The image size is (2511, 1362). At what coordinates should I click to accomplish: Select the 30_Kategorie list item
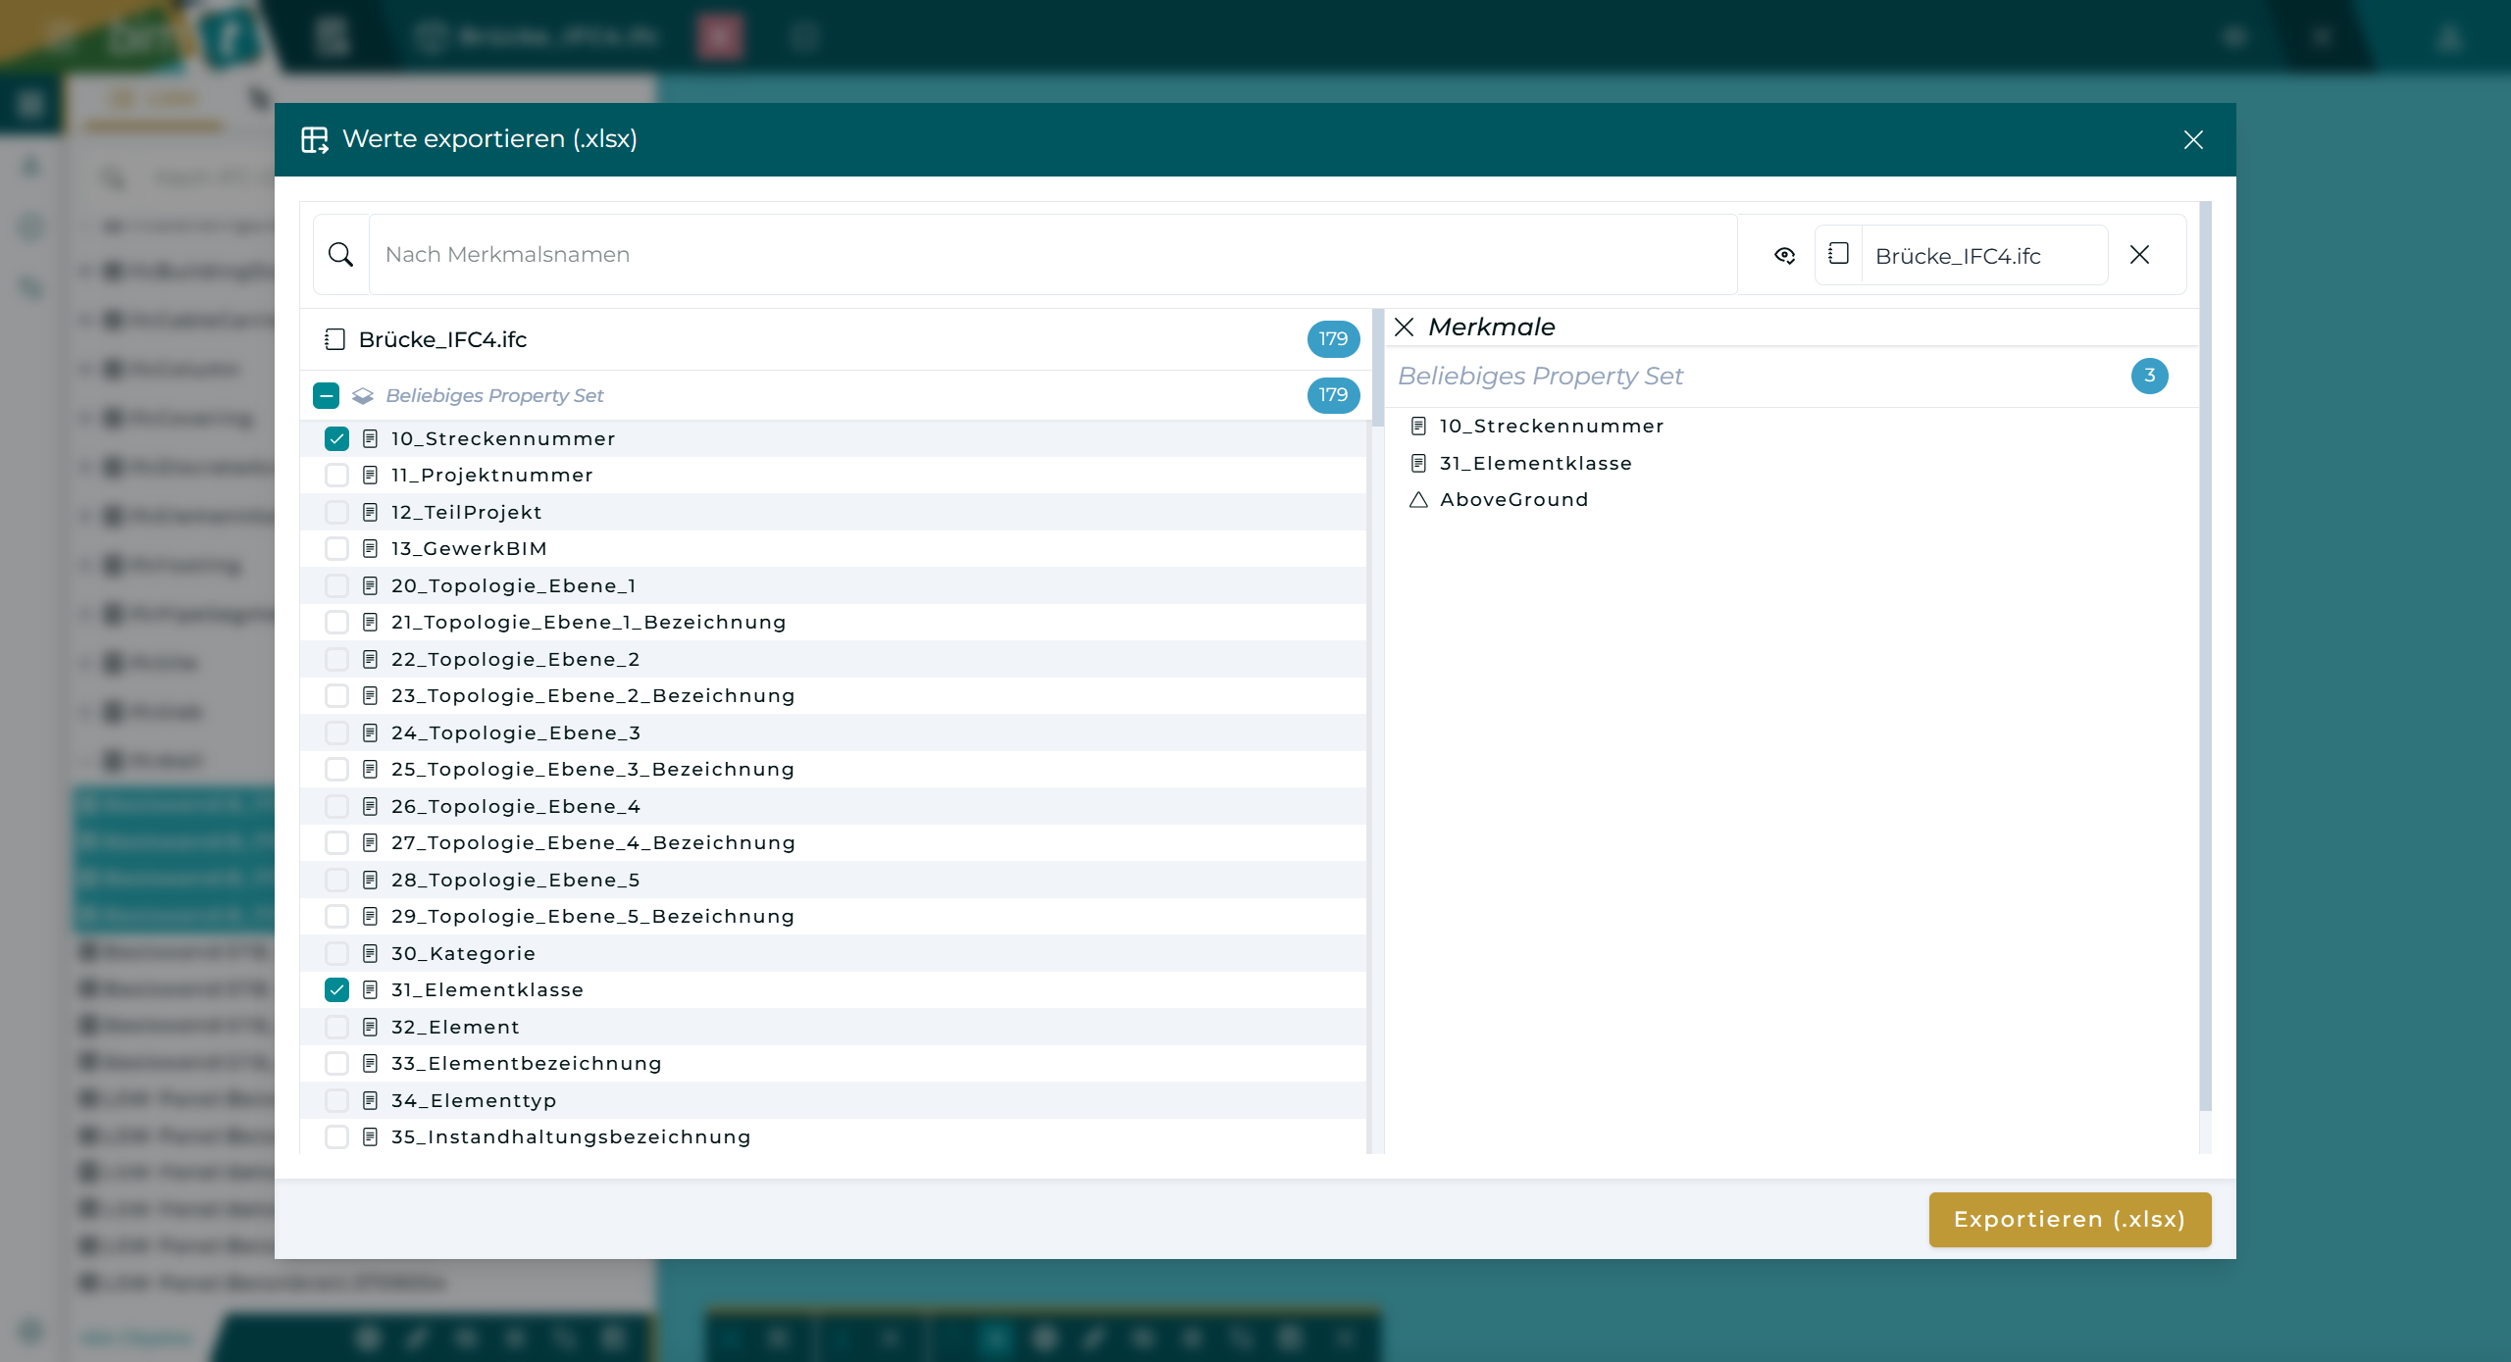tap(463, 953)
